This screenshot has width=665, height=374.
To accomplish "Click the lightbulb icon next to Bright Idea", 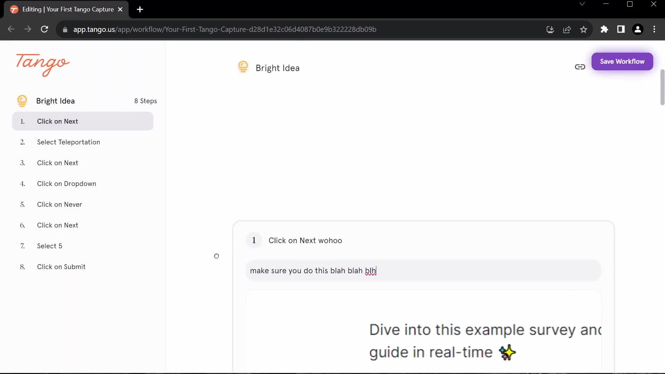I will pos(243,67).
